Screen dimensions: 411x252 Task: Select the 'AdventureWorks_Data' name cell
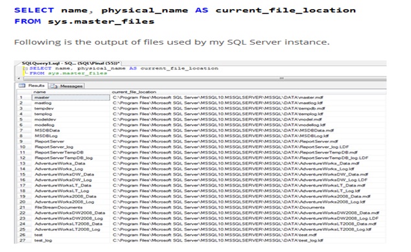(x=71, y=163)
